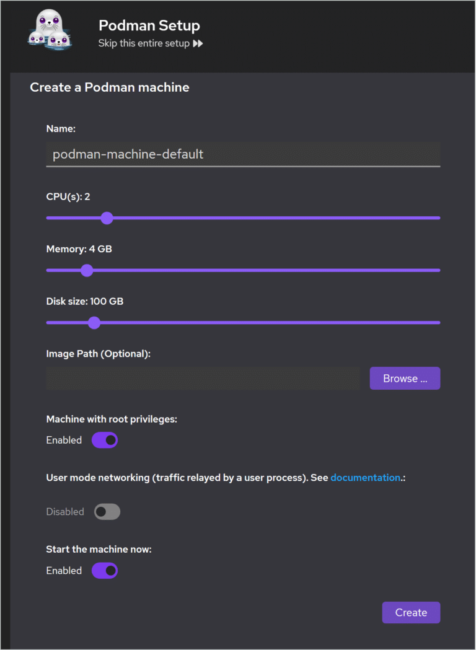Click the CPU(s) slider handle

point(107,218)
